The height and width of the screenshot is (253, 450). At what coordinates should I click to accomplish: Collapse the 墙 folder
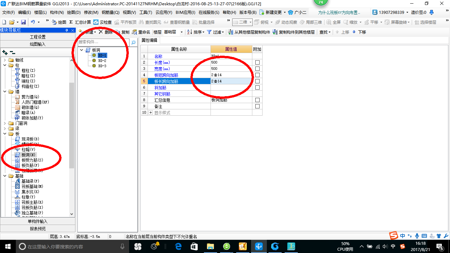click(x=5, y=92)
